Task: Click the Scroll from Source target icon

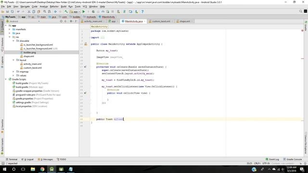Action: [61, 21]
